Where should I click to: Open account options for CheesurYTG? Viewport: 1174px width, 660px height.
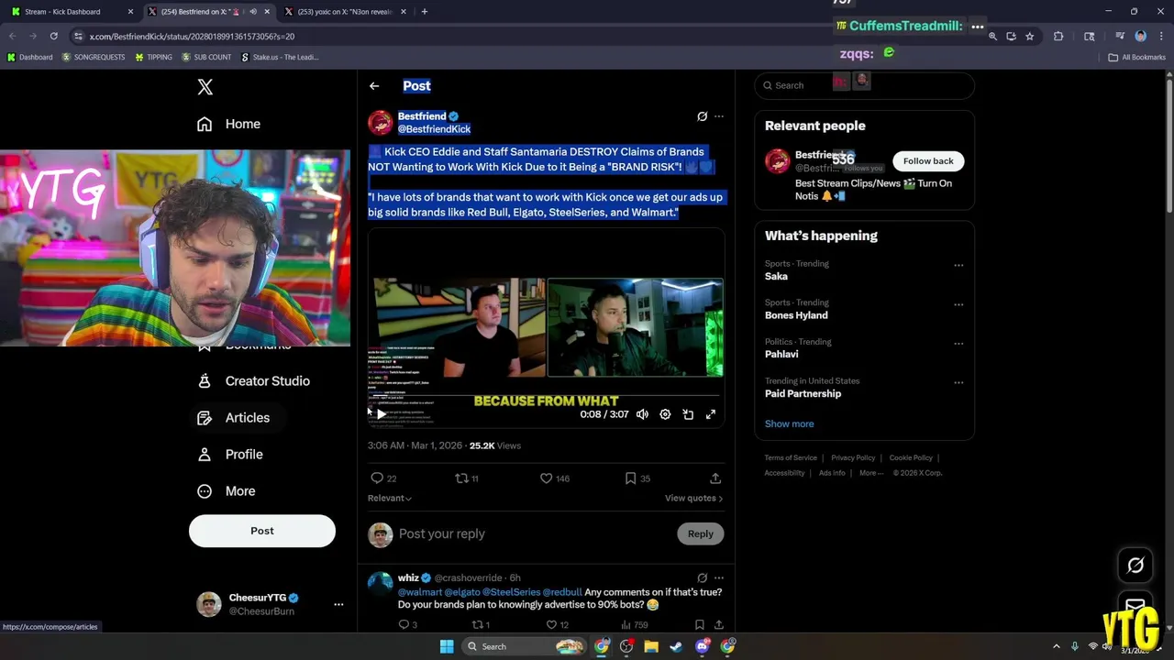click(x=338, y=604)
